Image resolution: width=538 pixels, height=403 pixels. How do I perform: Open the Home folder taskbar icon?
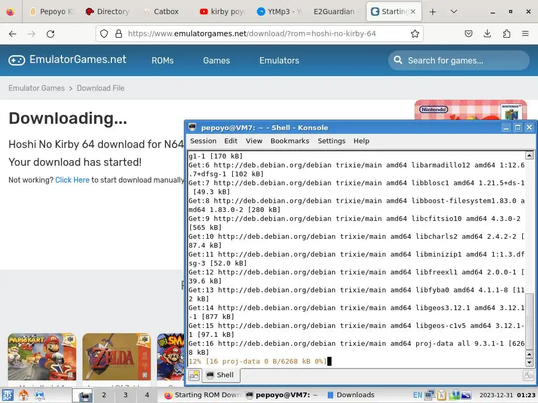[24, 395]
